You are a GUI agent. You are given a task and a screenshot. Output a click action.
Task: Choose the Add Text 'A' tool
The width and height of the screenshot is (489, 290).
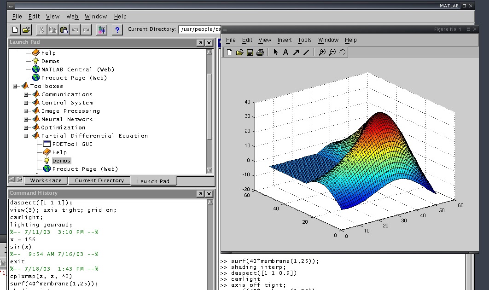pyautogui.click(x=285, y=52)
